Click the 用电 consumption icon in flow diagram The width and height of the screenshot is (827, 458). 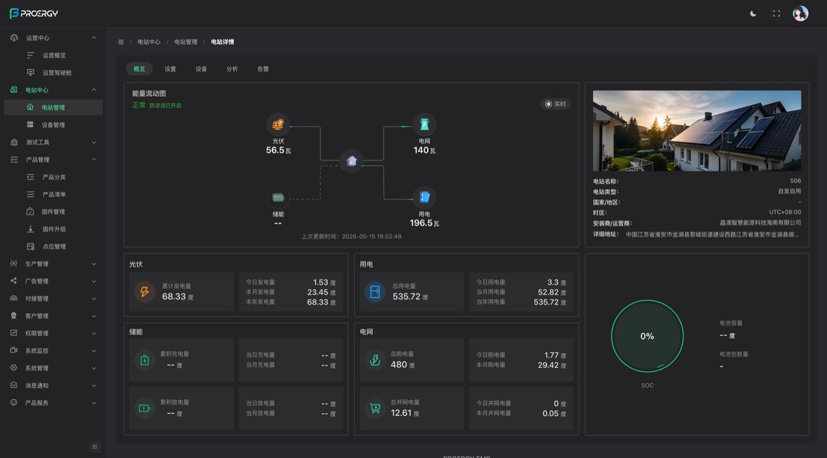click(424, 198)
